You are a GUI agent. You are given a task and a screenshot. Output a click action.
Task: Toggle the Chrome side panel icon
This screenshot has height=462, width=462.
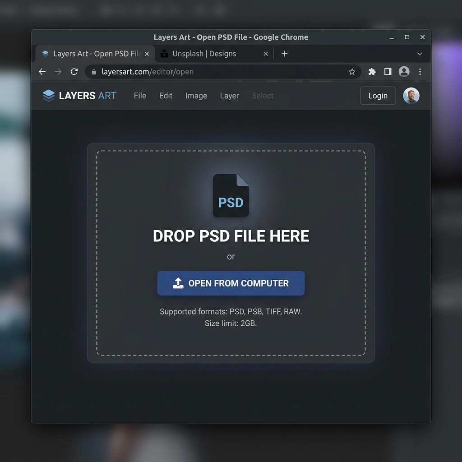pyautogui.click(x=388, y=72)
